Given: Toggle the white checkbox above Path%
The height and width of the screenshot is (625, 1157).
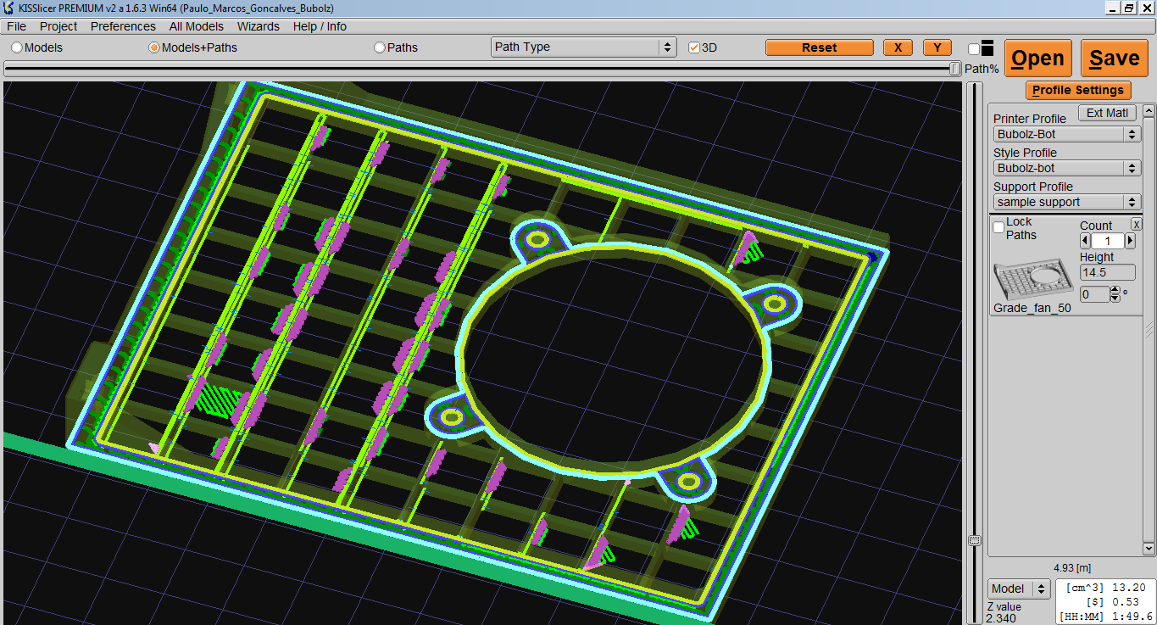Looking at the screenshot, I should (974, 50).
